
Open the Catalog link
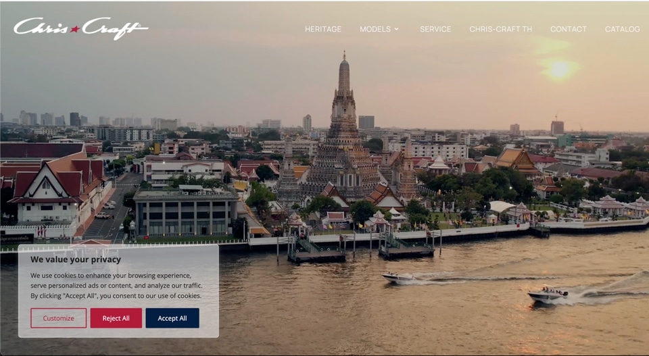click(622, 29)
